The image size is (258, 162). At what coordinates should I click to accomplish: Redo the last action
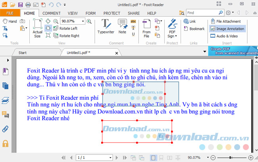tap(59, 5)
